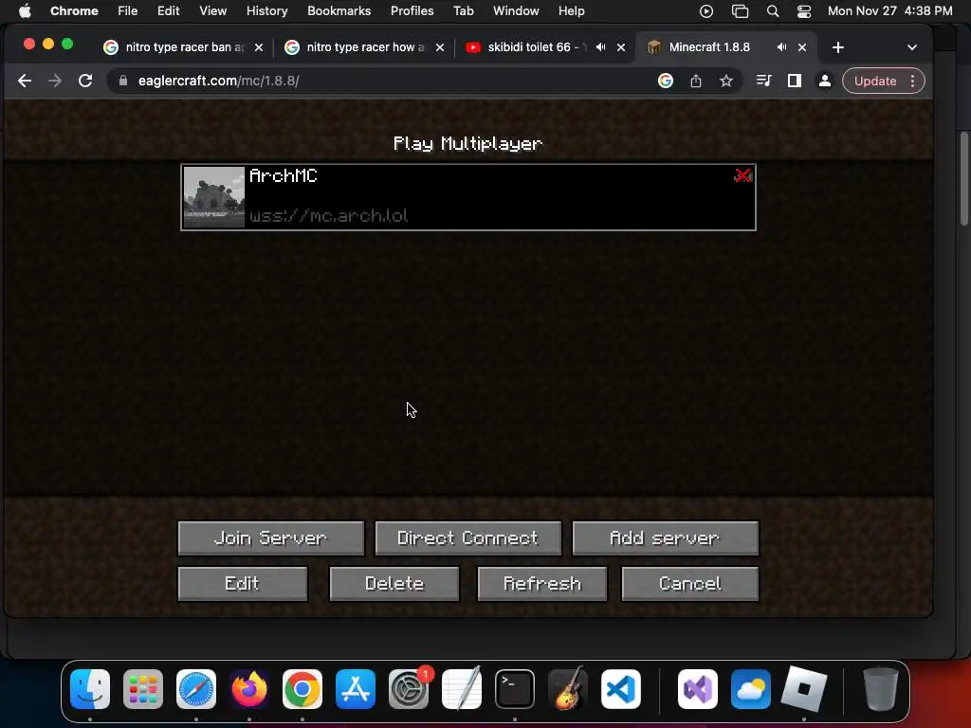Toggle Chrome side panel

[x=794, y=81]
